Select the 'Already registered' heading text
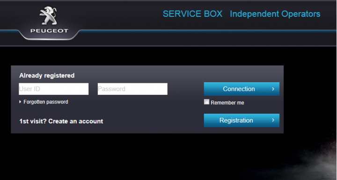Viewport: 337px width, 180px height. 47,76
